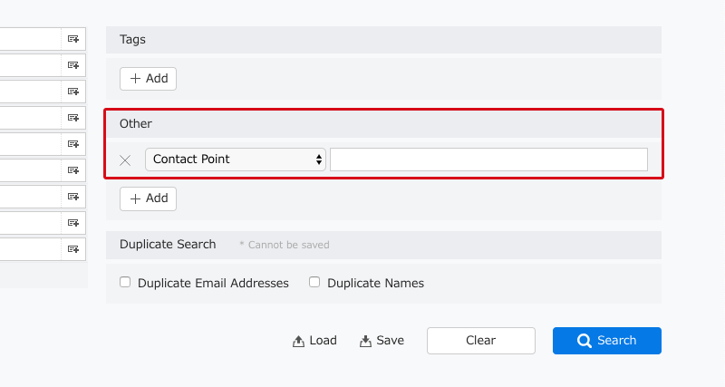Click the blue Search button

coord(607,341)
